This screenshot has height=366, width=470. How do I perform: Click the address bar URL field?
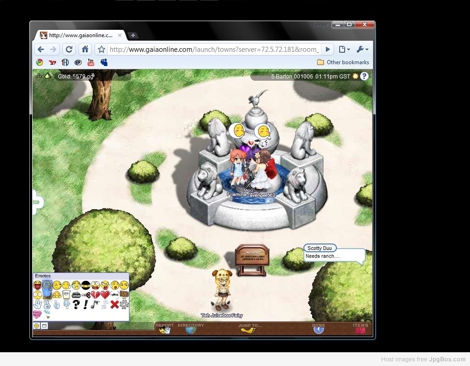[x=214, y=49]
